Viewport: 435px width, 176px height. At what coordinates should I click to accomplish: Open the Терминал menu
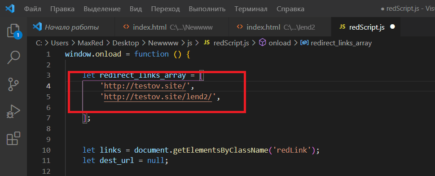point(251,9)
